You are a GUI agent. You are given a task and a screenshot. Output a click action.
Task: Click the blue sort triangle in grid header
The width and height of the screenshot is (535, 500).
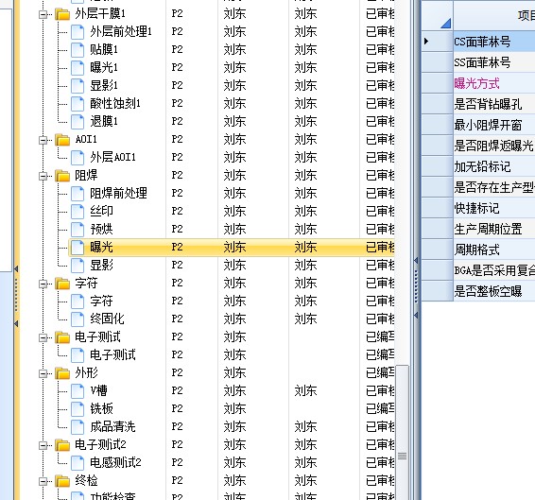coord(446,24)
